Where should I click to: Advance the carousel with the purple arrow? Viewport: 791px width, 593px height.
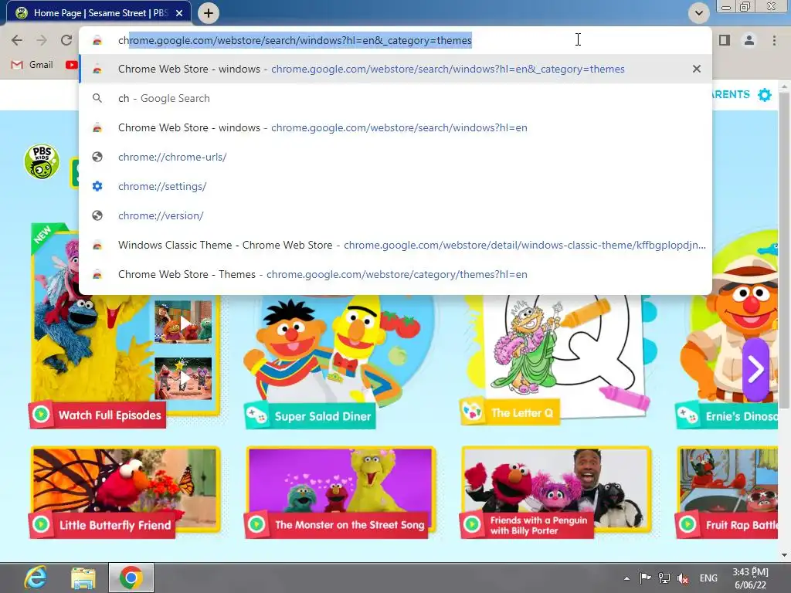tap(755, 370)
